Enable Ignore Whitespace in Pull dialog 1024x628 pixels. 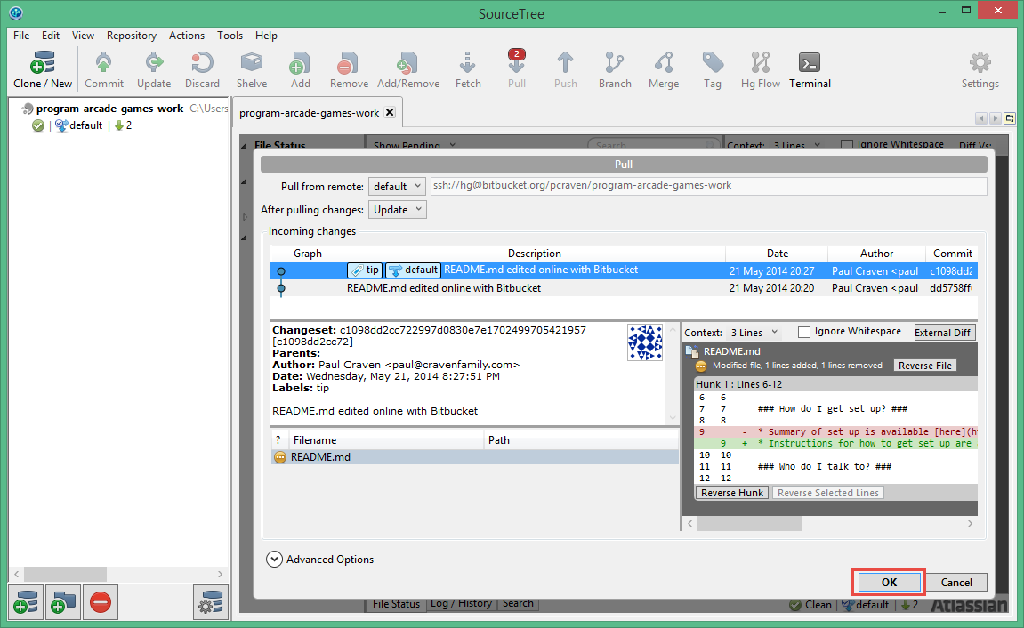click(x=804, y=332)
